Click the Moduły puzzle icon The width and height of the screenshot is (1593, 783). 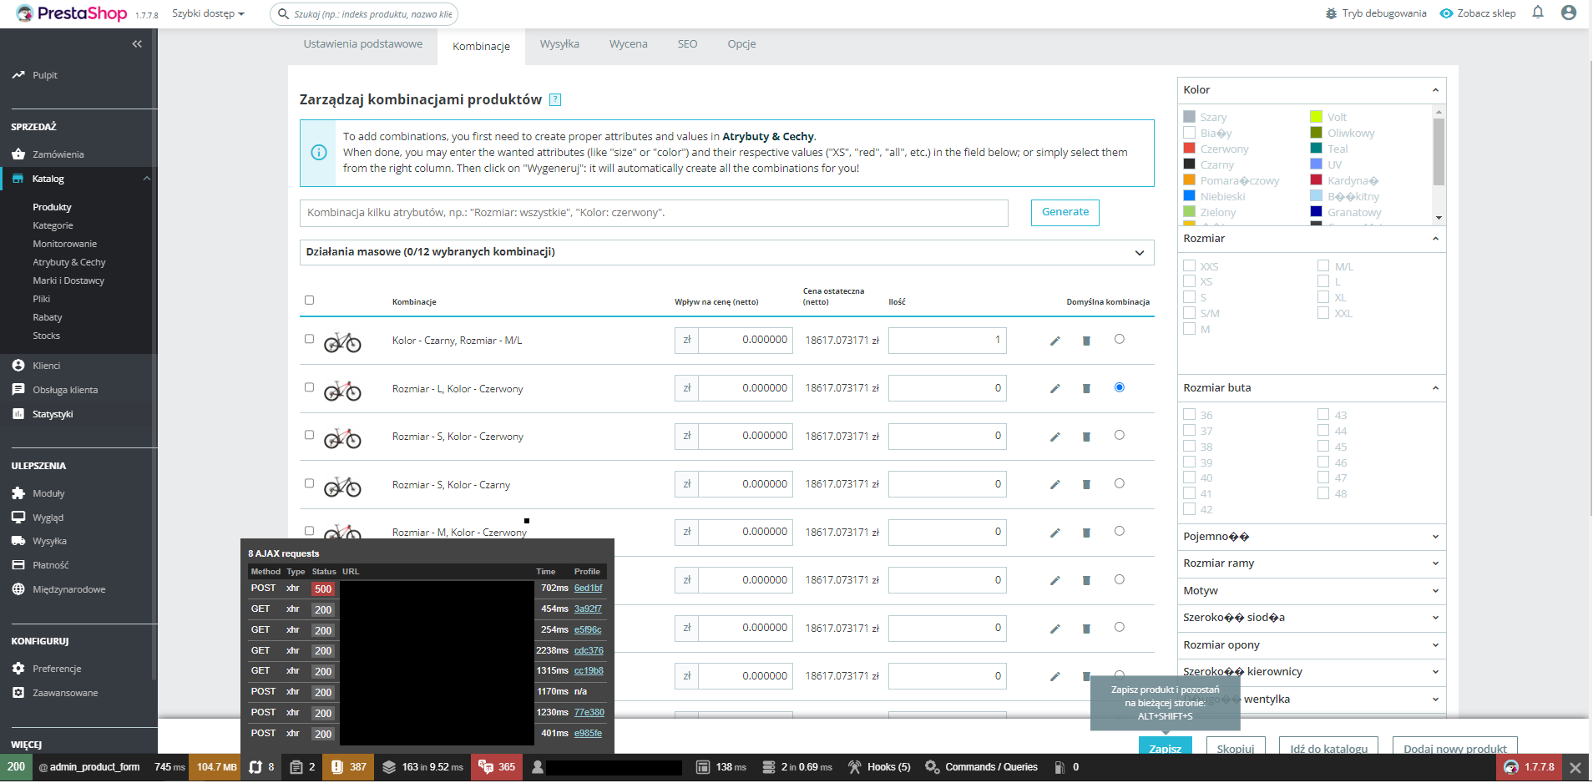[x=18, y=493]
